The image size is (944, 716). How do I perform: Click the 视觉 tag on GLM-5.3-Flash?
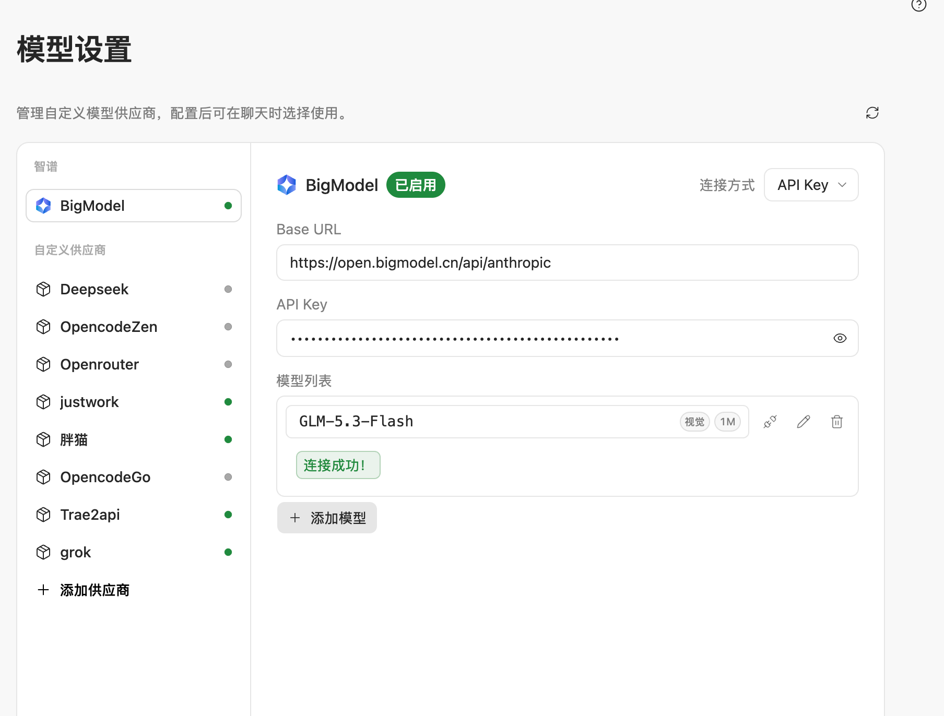tap(694, 422)
